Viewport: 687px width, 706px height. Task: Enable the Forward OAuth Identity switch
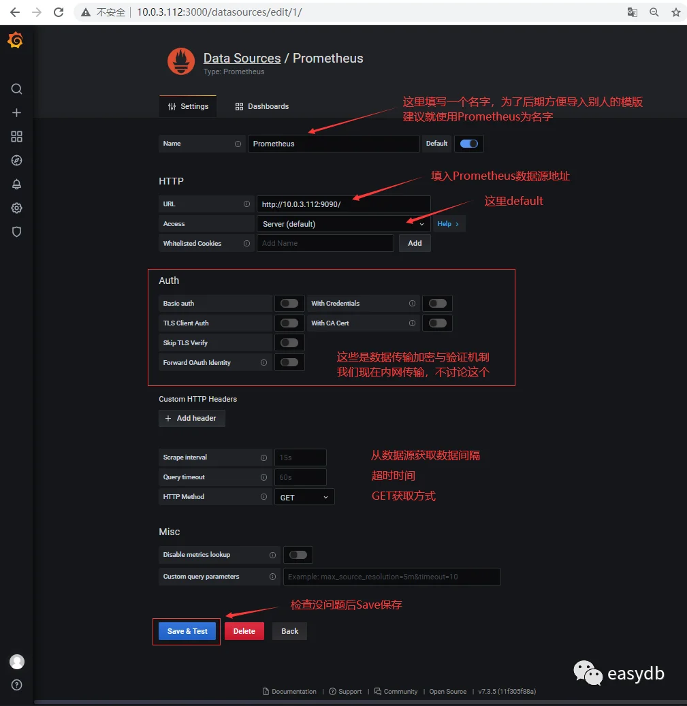(x=289, y=362)
